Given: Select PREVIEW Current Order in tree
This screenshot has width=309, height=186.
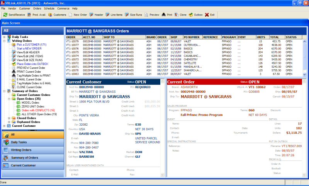Looking at the screenshot, I should click(x=31, y=68).
